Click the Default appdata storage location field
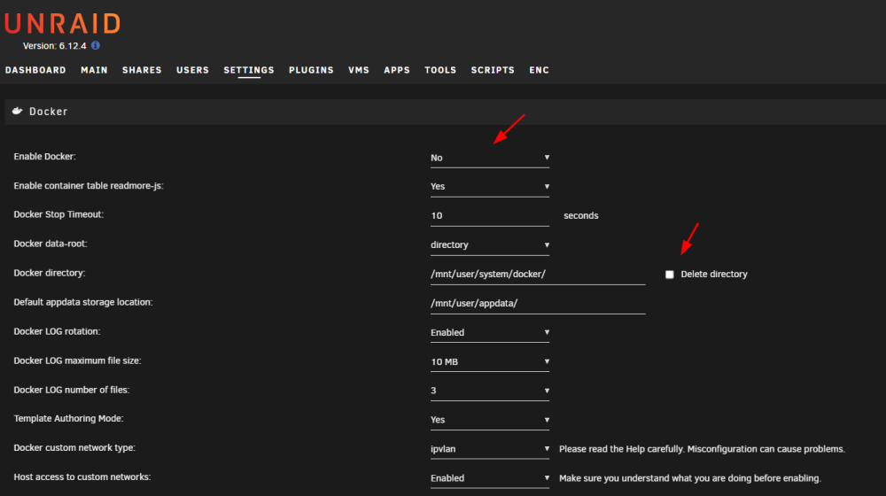 (x=538, y=304)
